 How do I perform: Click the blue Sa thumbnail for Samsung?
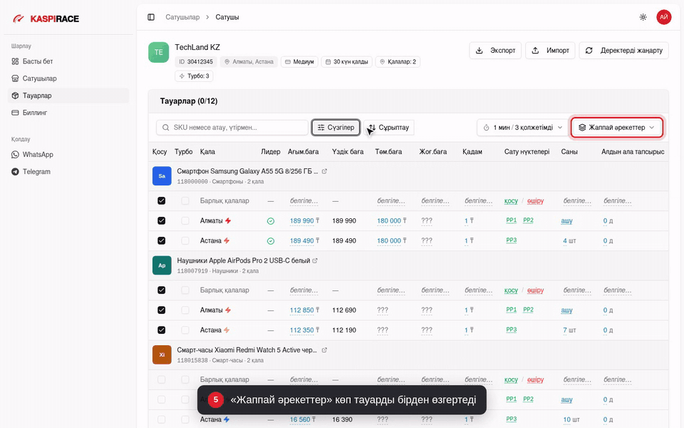click(x=162, y=176)
